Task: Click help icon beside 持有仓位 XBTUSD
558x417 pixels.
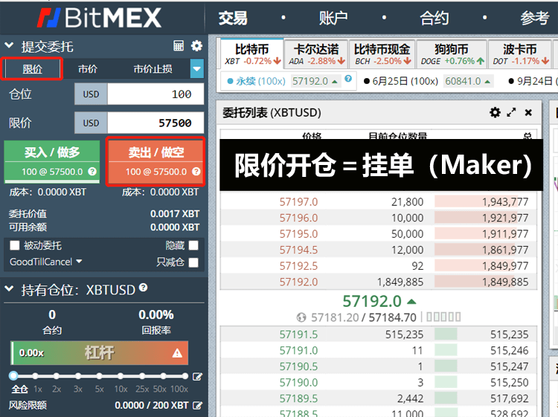Action: tap(143, 287)
